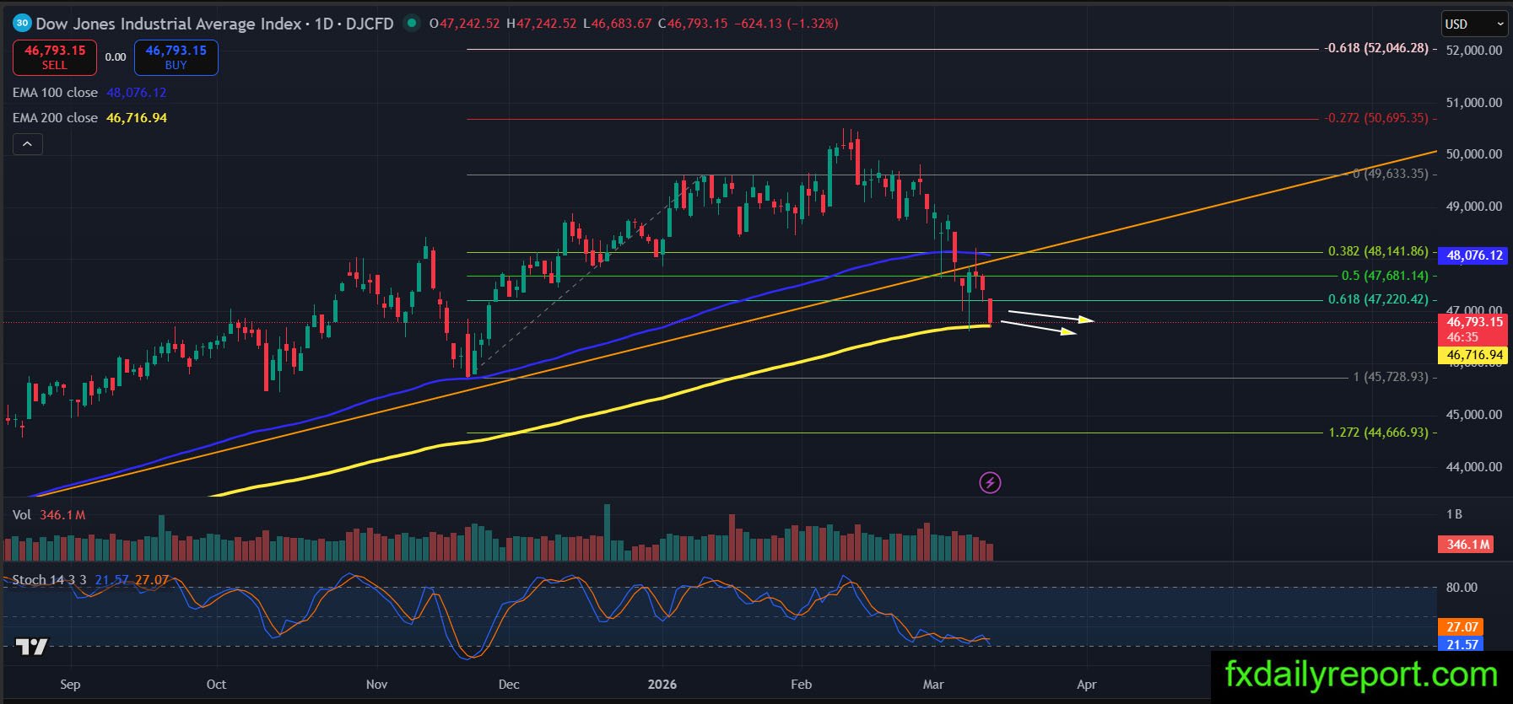
Task: Click the Apr label on the time axis
Action: pyautogui.click(x=1087, y=685)
